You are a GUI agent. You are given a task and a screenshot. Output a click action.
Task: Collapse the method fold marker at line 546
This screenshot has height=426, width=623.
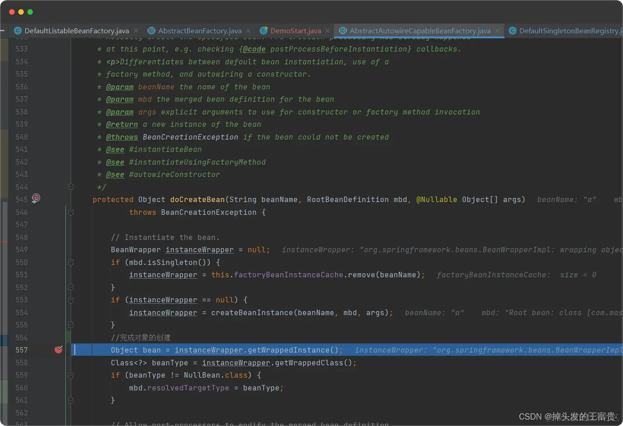[71, 212]
